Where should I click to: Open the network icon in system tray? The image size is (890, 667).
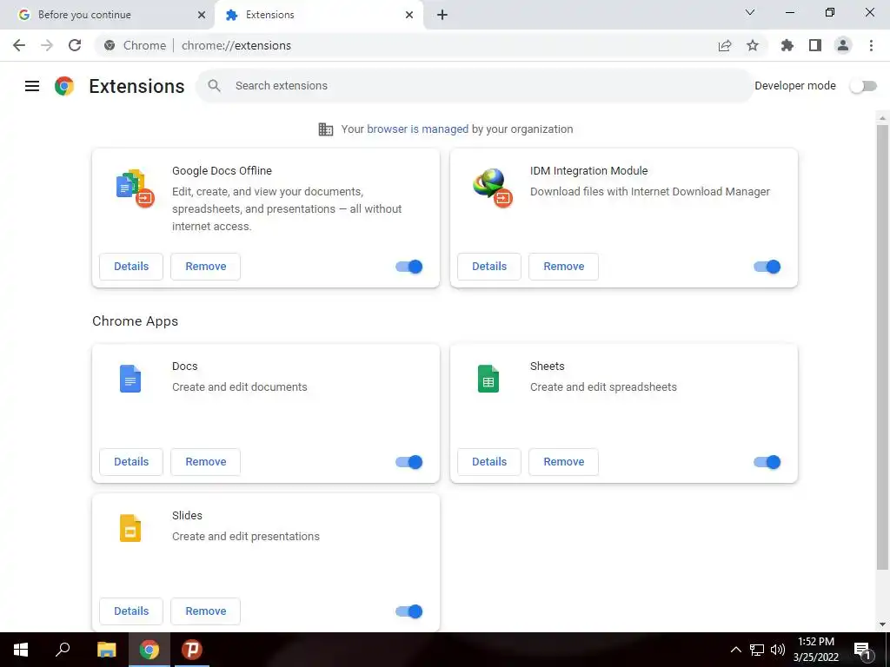757,650
